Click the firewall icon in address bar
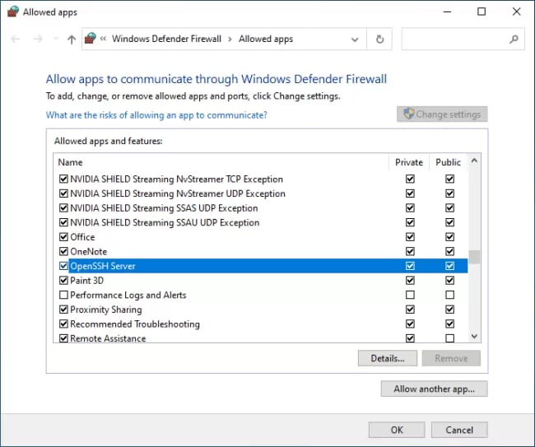 click(x=91, y=38)
